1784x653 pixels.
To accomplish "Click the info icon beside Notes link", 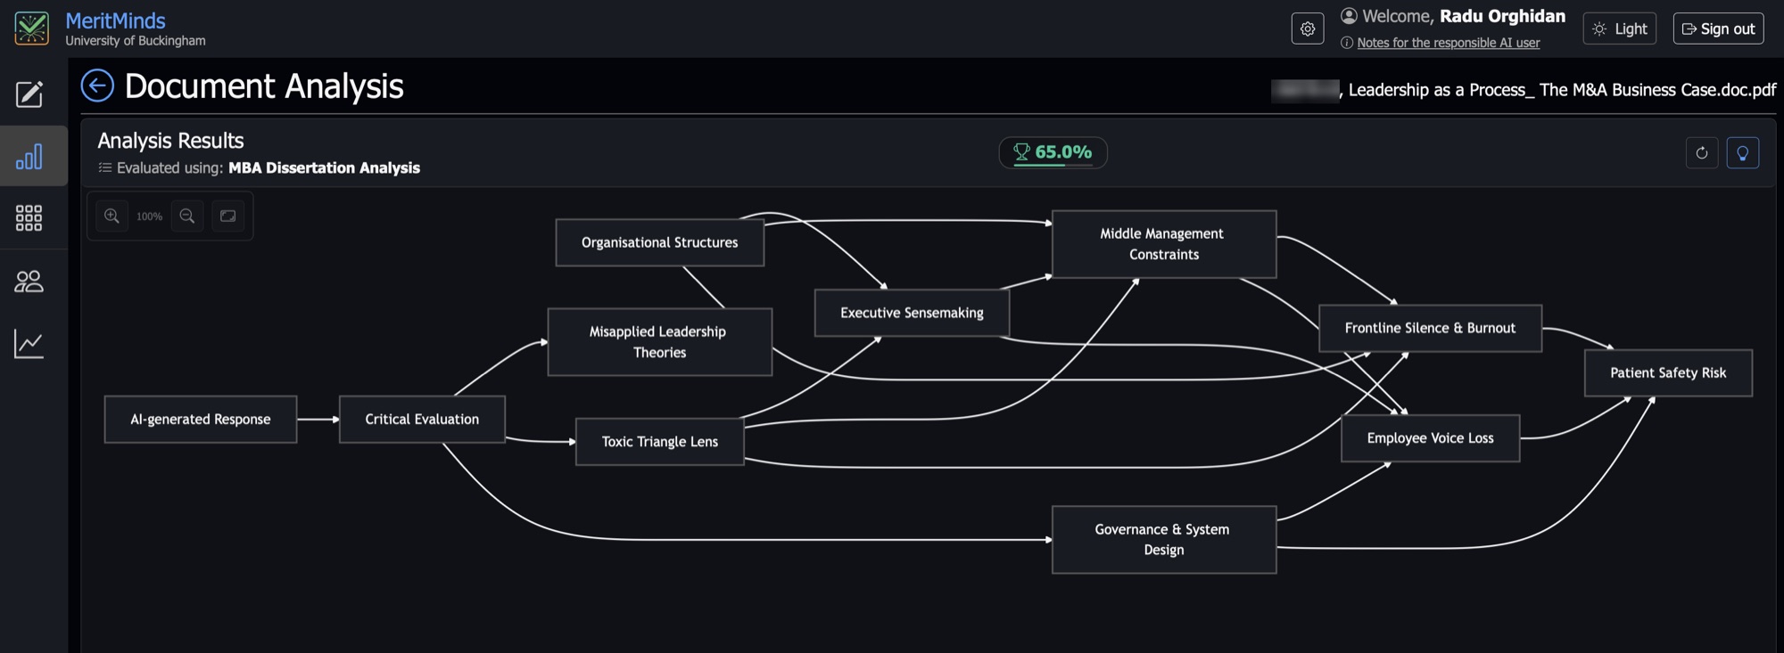I will pos(1347,43).
